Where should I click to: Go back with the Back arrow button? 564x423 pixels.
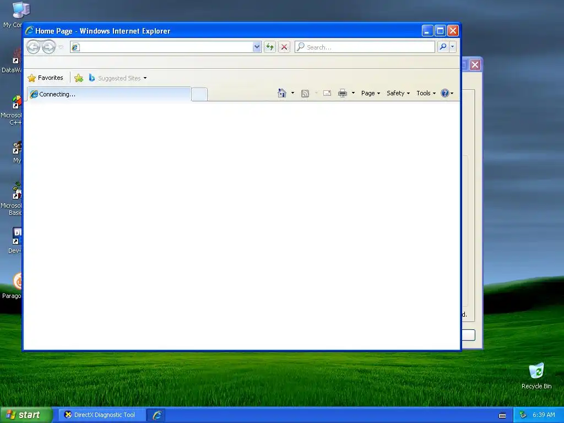pos(34,47)
